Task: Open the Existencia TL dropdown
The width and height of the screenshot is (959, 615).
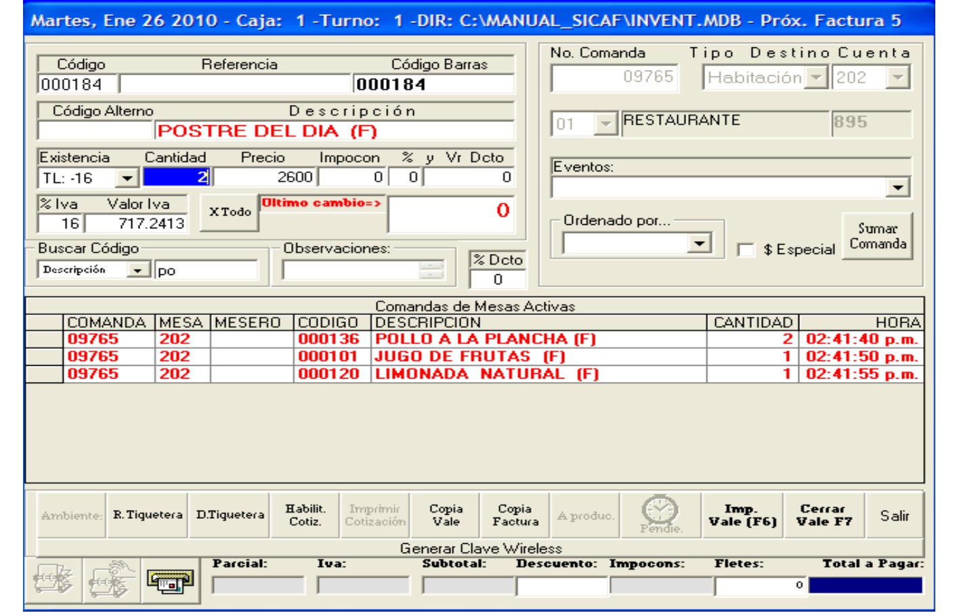Action: [127, 179]
